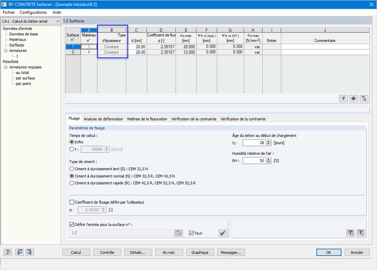Image resolution: width=377 pixels, height=270 pixels.
Task: Click the Détails... button
Action: point(138,252)
